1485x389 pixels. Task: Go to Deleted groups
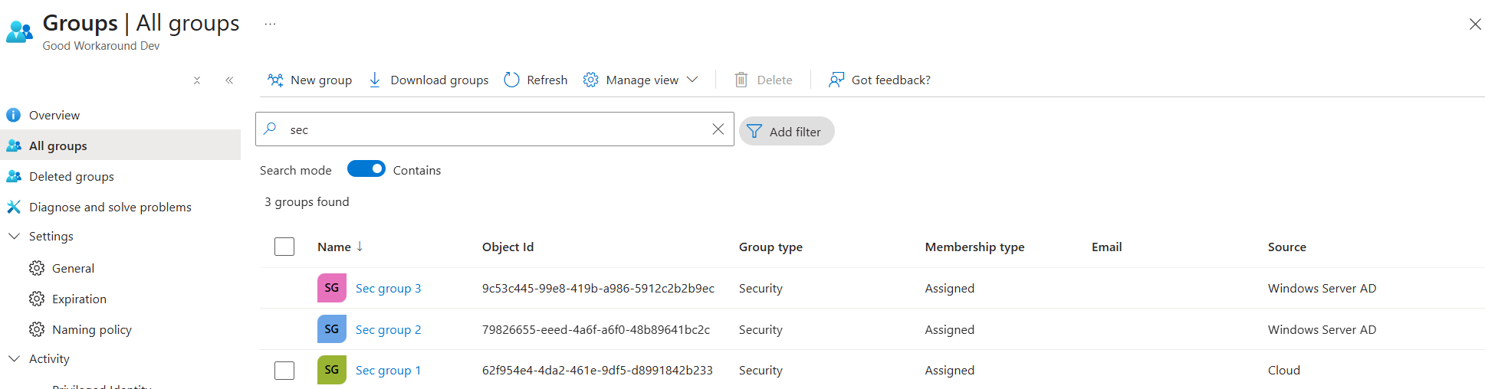[x=71, y=176]
